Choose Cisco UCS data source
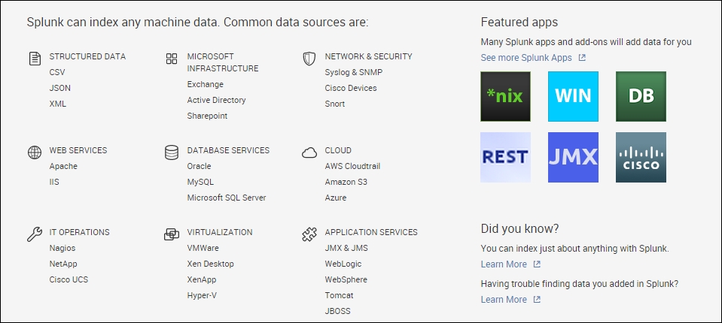The image size is (722, 323). (x=69, y=279)
